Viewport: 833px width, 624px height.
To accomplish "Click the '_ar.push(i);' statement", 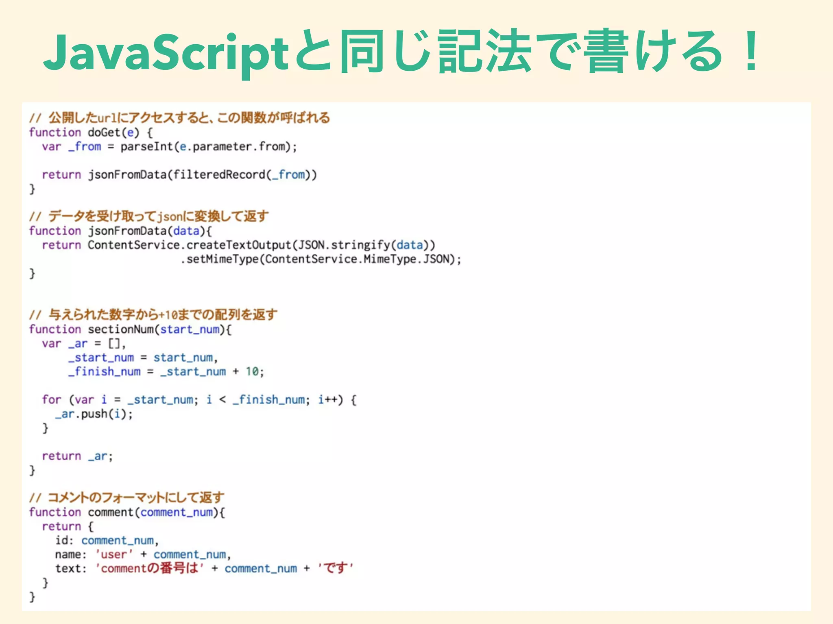I will coord(94,414).
